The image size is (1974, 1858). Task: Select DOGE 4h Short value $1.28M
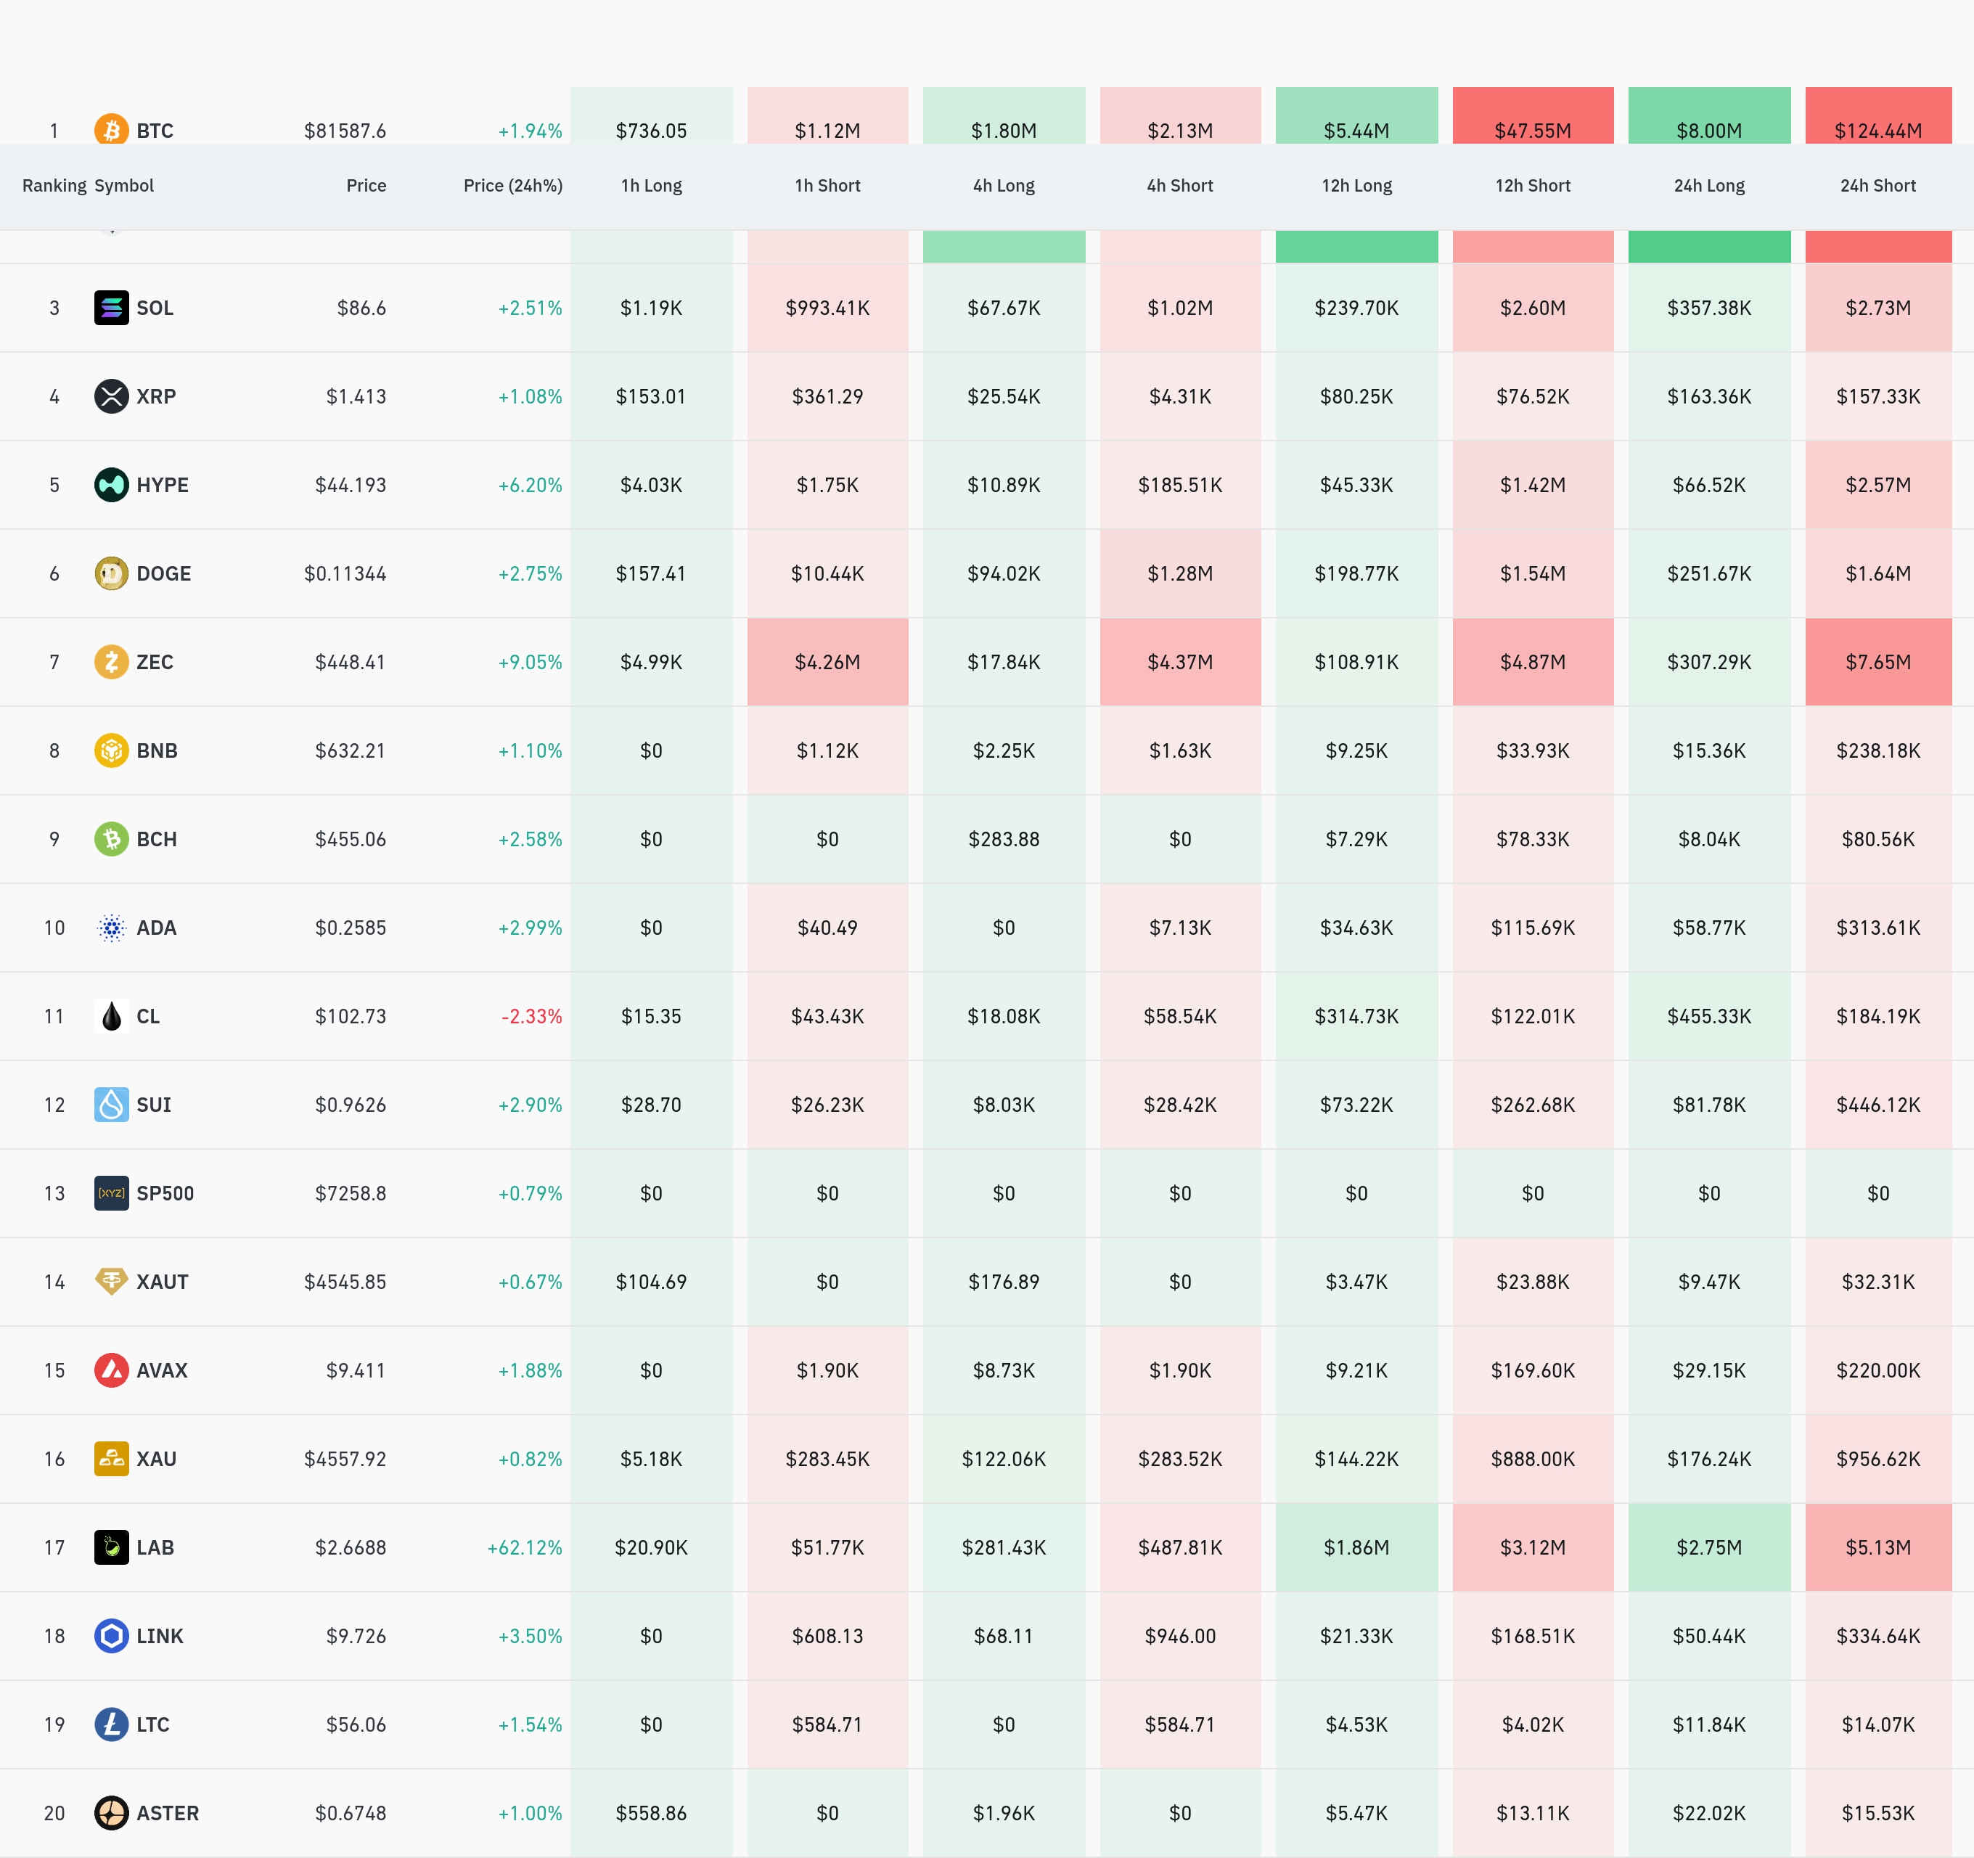(x=1179, y=573)
